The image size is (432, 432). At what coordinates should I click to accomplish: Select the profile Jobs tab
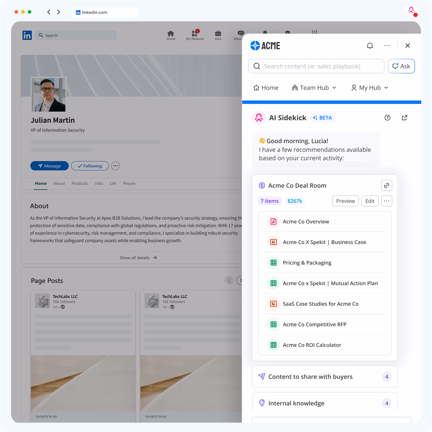point(99,183)
